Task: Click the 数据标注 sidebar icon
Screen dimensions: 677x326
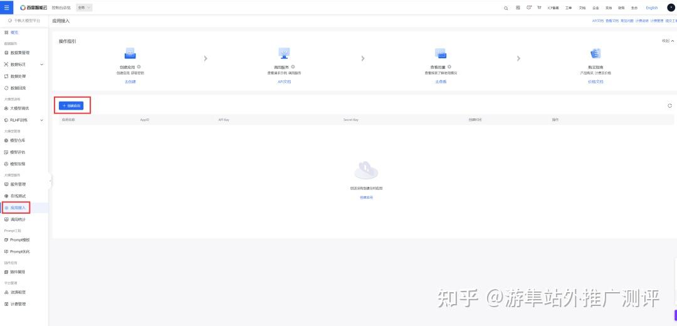Action: click(6, 65)
